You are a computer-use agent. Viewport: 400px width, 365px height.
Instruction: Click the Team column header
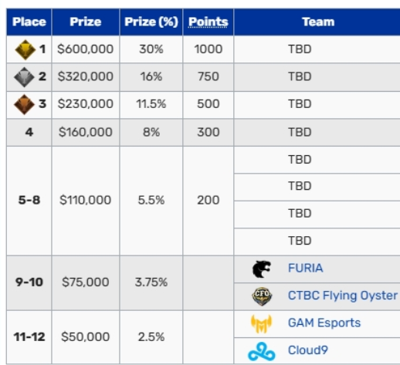coord(318,22)
